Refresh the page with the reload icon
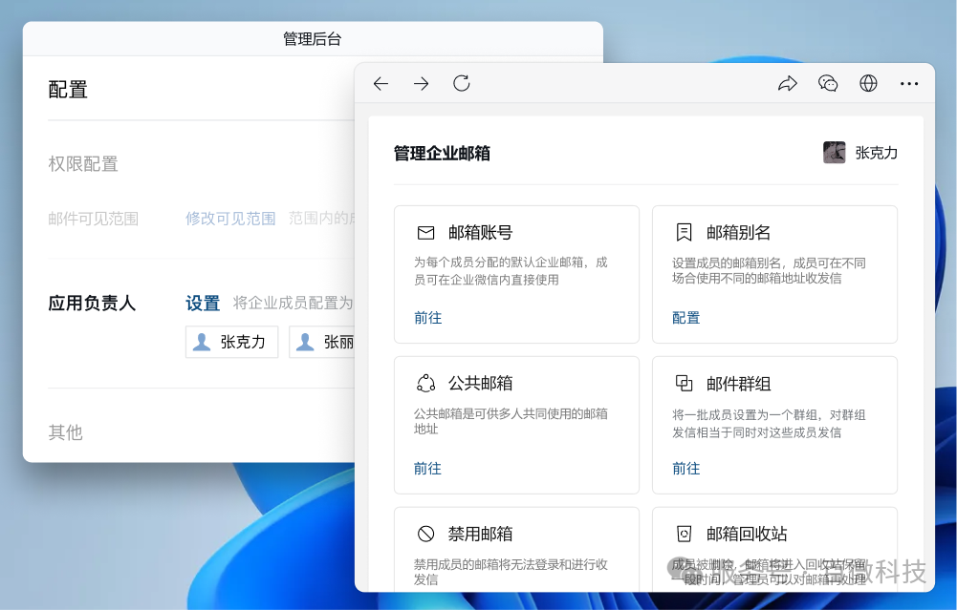The height and width of the screenshot is (610, 957). coord(461,83)
